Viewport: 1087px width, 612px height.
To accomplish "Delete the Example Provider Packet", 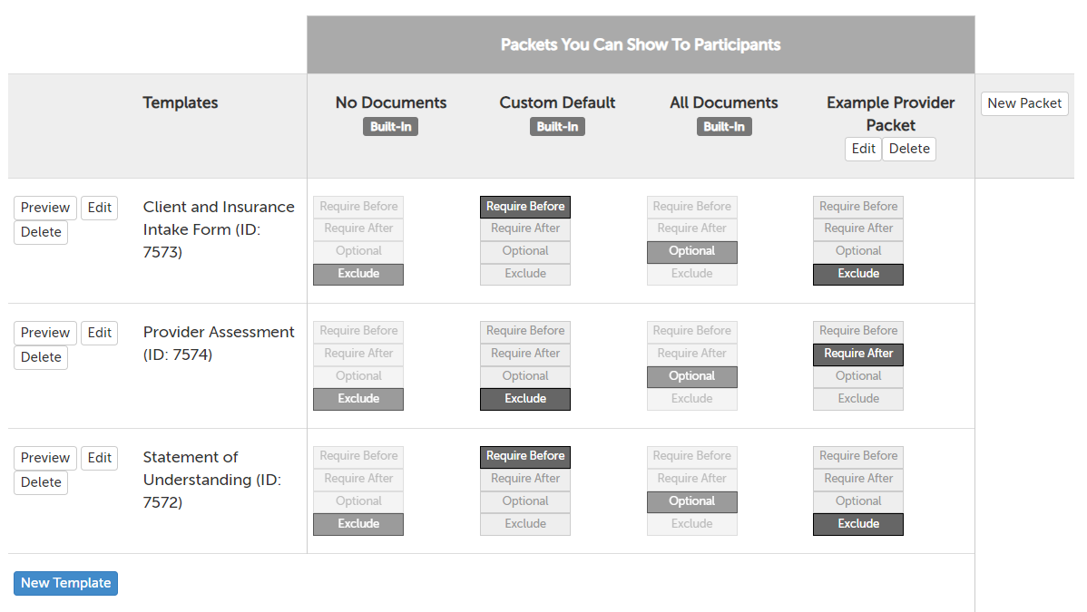I will pos(909,149).
